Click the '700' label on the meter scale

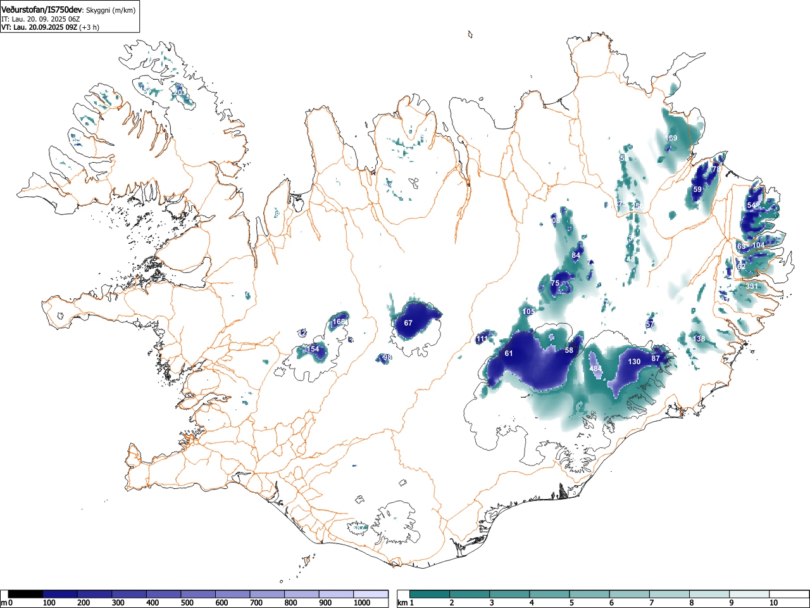(256, 603)
